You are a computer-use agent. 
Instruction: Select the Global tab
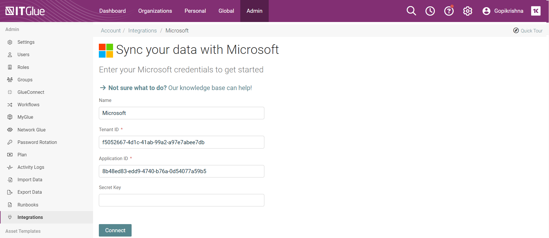226,11
